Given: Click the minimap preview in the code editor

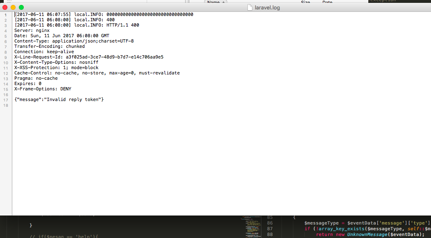Looking at the screenshot, I should 251,227.
